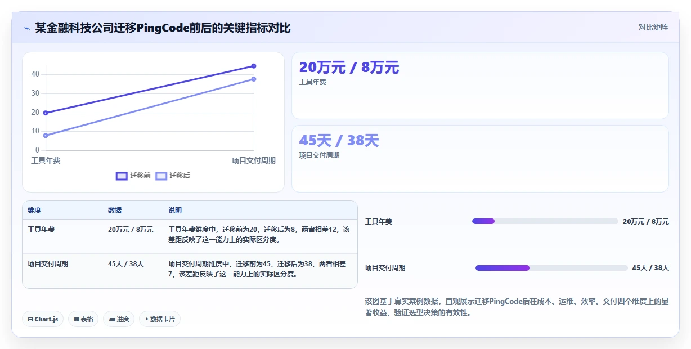Toggle the 迁移后 legend item
Screen dimensions: 691x349
173,176
